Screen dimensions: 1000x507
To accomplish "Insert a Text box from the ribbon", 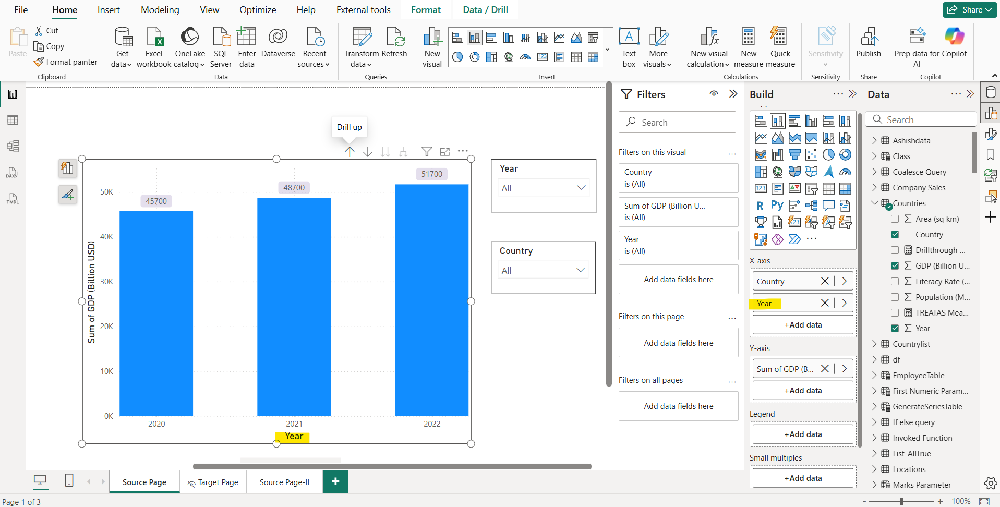I will tap(629, 46).
